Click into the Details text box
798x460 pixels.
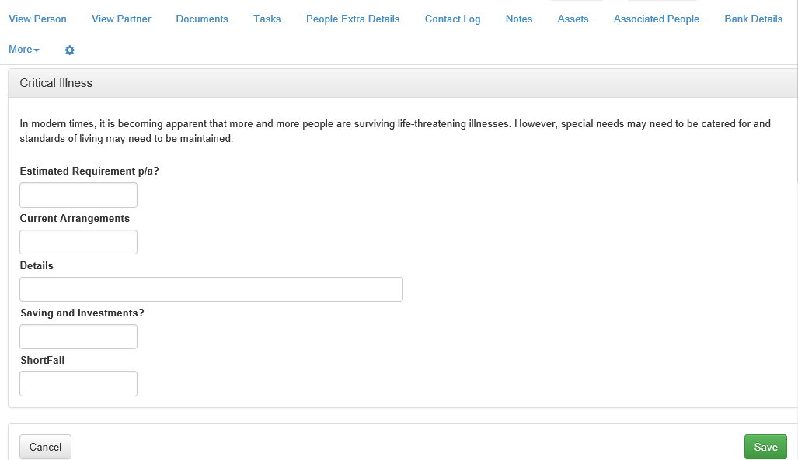pyautogui.click(x=211, y=289)
